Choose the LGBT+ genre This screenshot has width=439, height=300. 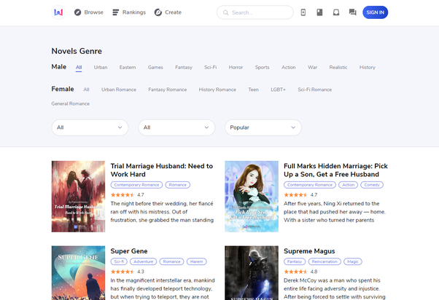pos(278,90)
